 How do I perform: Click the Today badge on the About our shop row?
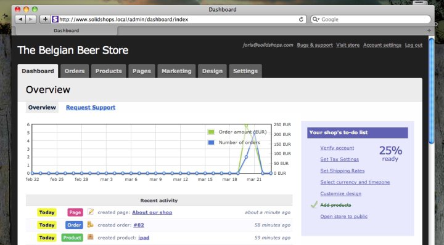coord(47,212)
